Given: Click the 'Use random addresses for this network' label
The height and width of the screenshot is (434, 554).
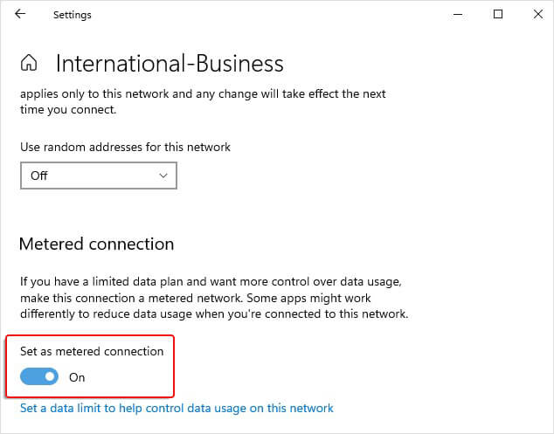Looking at the screenshot, I should tap(125, 147).
